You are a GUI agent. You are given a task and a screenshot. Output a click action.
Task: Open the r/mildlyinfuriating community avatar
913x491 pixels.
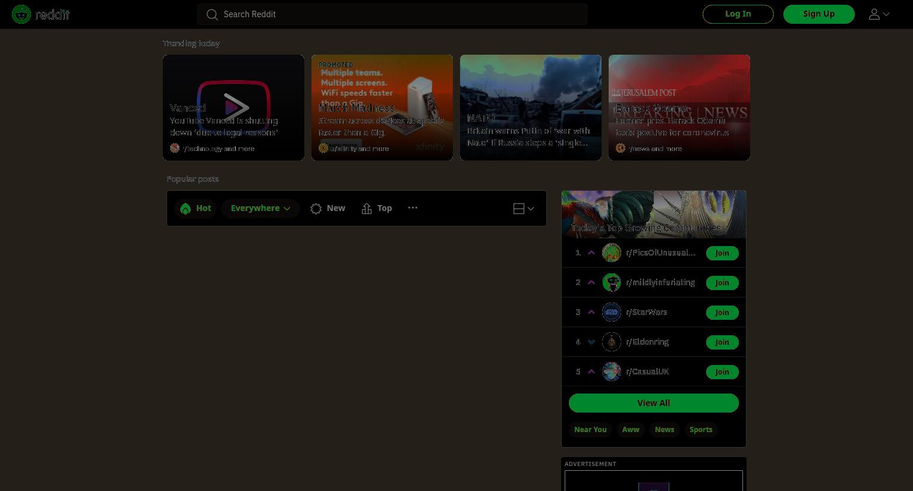tap(612, 282)
